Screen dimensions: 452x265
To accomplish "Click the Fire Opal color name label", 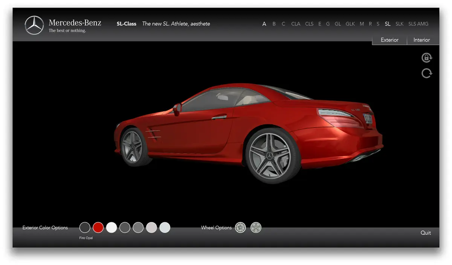I will point(86,238).
